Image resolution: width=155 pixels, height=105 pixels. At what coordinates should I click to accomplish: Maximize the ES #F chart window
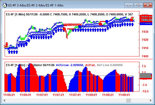click(x=138, y=5)
